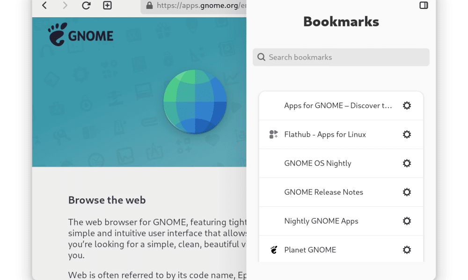The image size is (468, 280).
Task: Click the Flathub favicon
Action: click(x=273, y=134)
